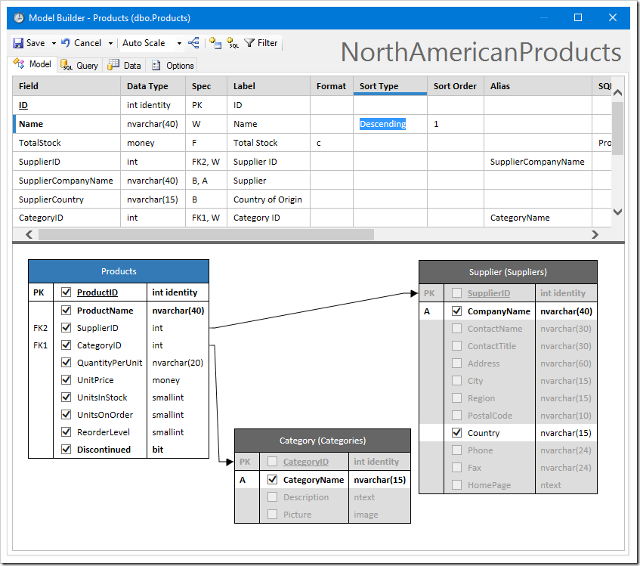Expand the Cancel dropdown arrow
This screenshot has height=566, width=640.
tap(110, 44)
